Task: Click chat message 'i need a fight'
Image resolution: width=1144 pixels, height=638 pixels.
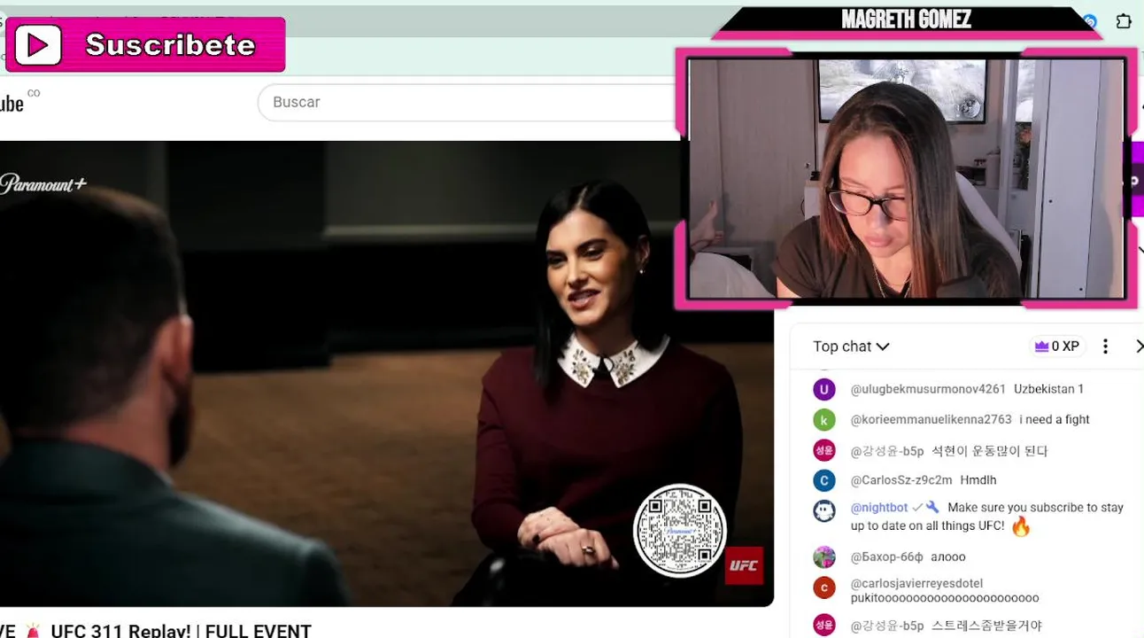Action: tap(1055, 419)
